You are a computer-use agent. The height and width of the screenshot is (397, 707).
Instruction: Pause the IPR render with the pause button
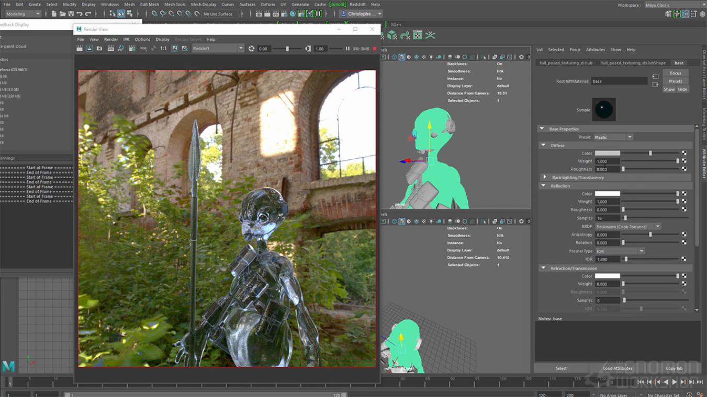coord(347,48)
